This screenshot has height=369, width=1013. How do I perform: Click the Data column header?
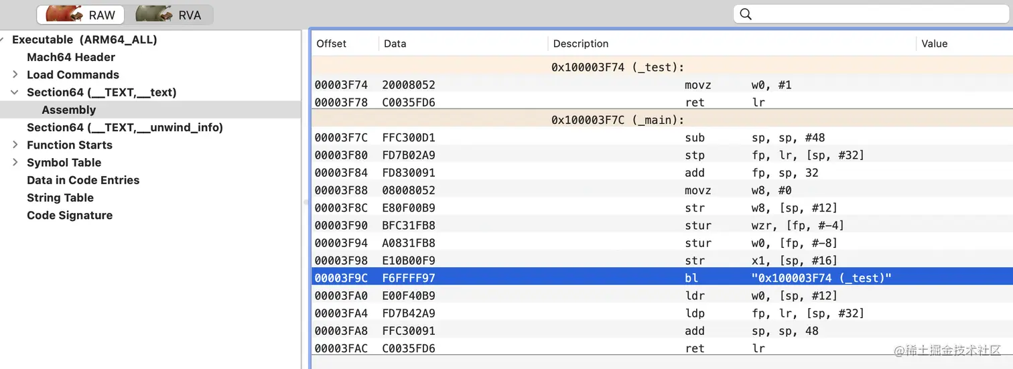tap(395, 44)
